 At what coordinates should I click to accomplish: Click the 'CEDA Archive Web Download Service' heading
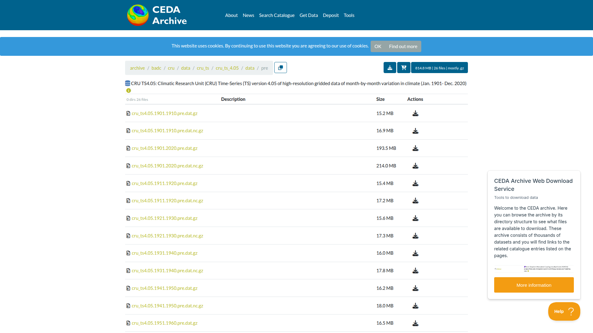pyautogui.click(x=533, y=185)
